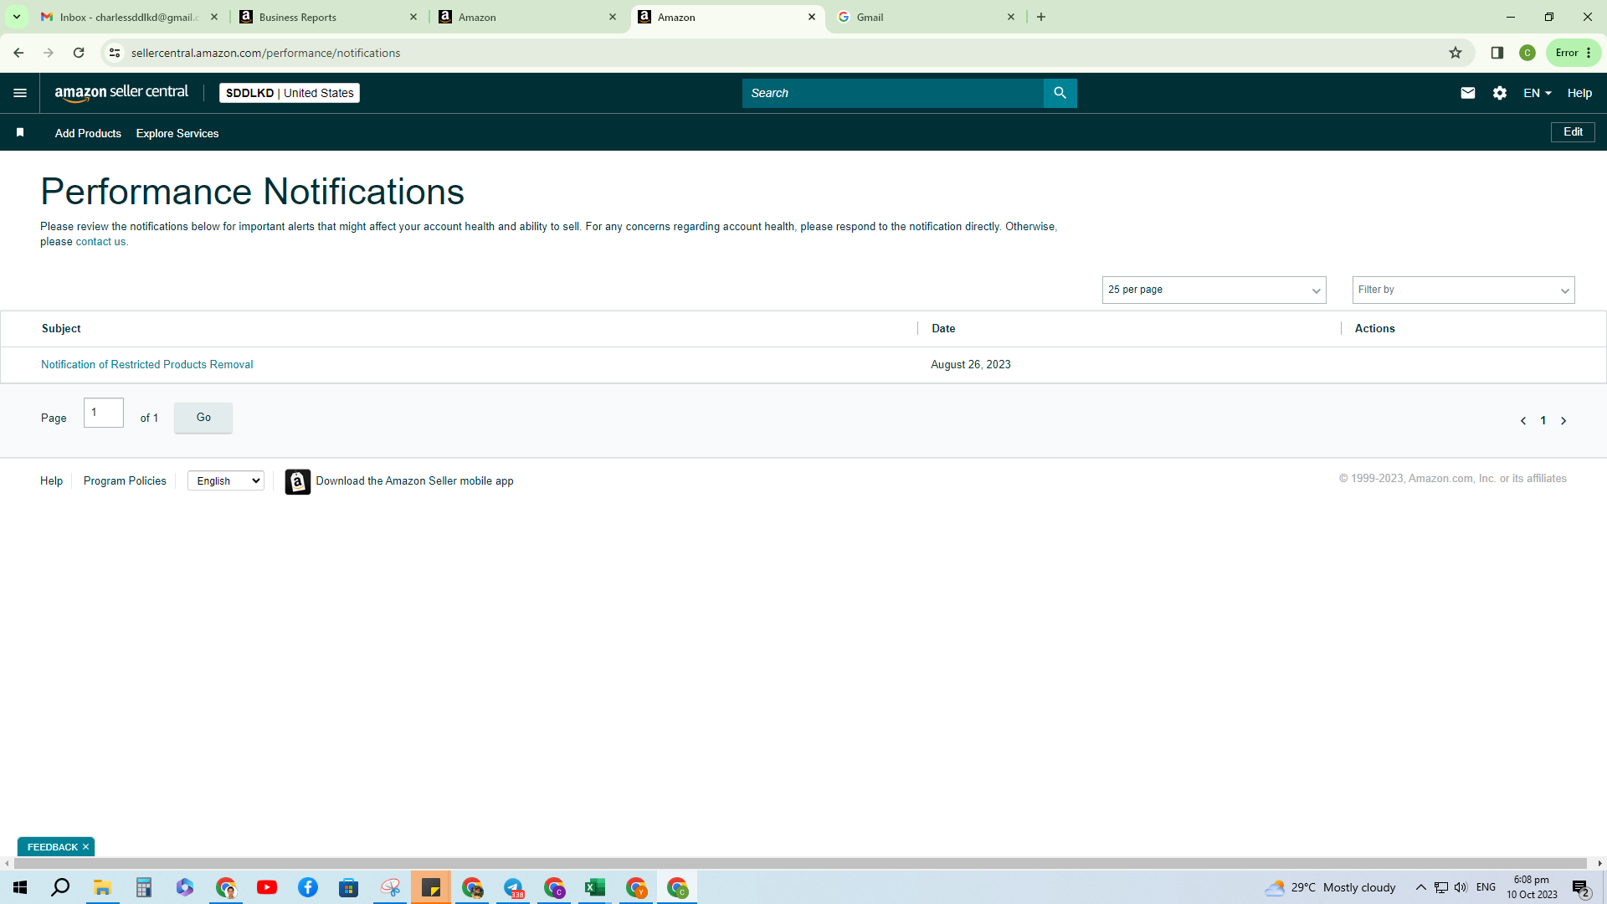Close the Gmail tab
The image size is (1607, 904).
pos(1011,17)
